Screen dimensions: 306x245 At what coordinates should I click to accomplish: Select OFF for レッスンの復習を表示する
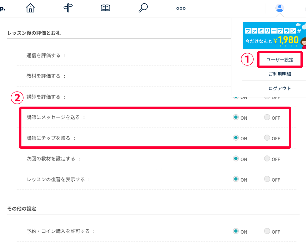[267, 179]
